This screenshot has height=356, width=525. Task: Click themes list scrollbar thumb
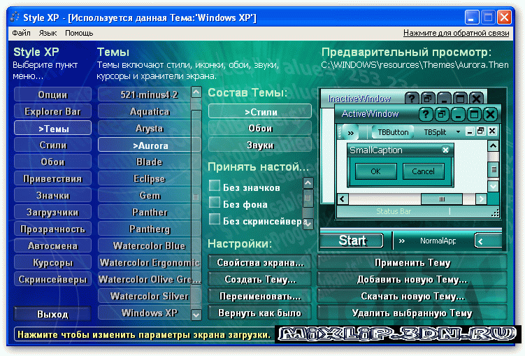point(196,197)
